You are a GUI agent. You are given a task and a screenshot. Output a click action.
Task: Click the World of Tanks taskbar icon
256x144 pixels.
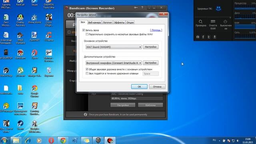click(x=98, y=140)
